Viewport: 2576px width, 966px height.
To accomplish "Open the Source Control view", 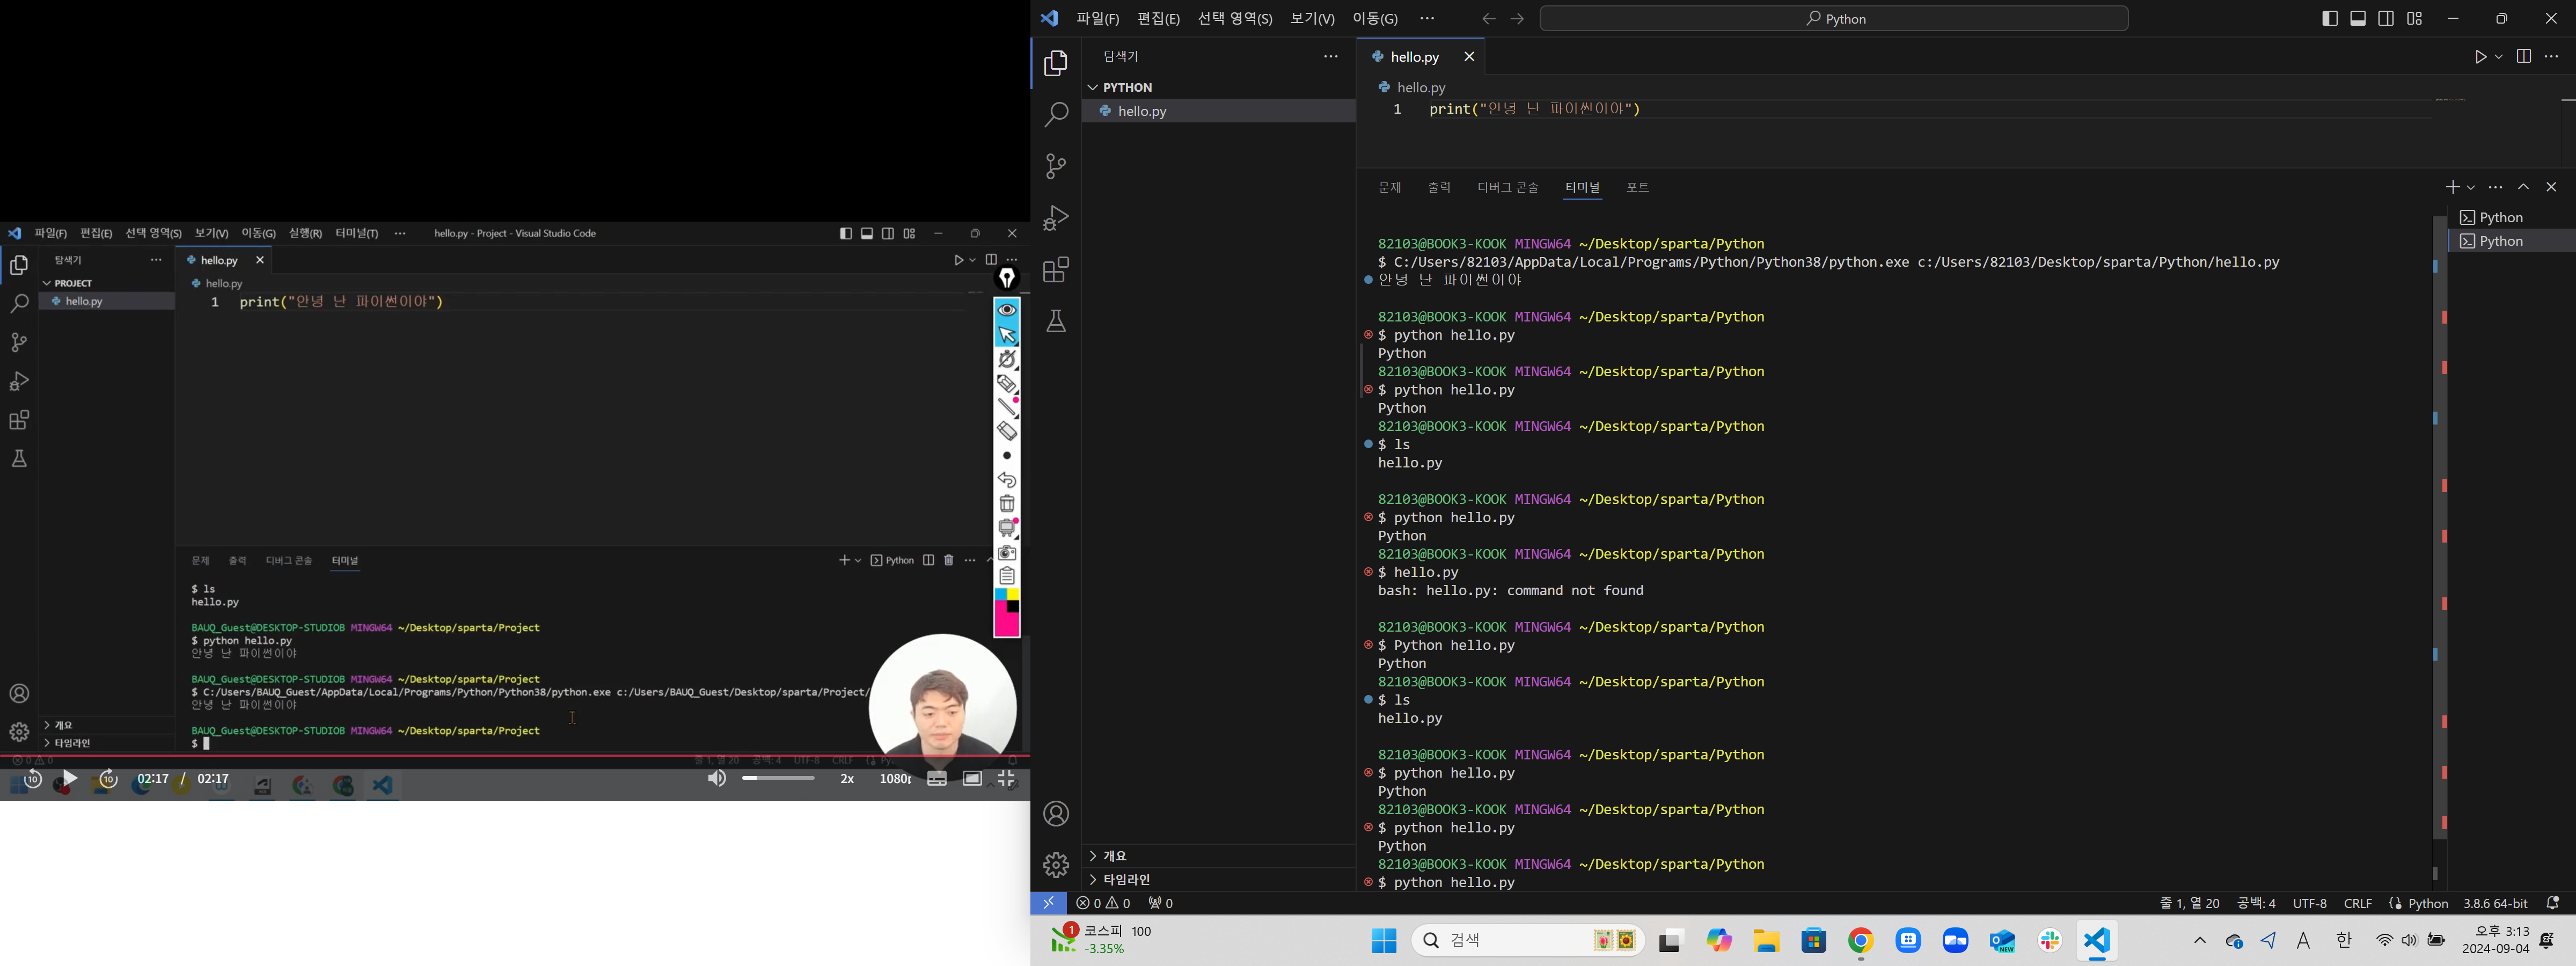I will [1056, 166].
